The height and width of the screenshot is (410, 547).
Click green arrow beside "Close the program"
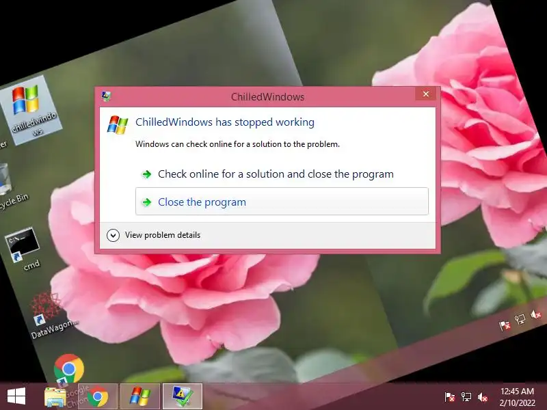pyautogui.click(x=147, y=202)
